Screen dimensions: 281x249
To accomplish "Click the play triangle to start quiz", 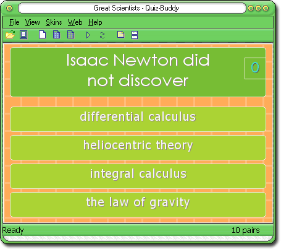I will 88,35.
